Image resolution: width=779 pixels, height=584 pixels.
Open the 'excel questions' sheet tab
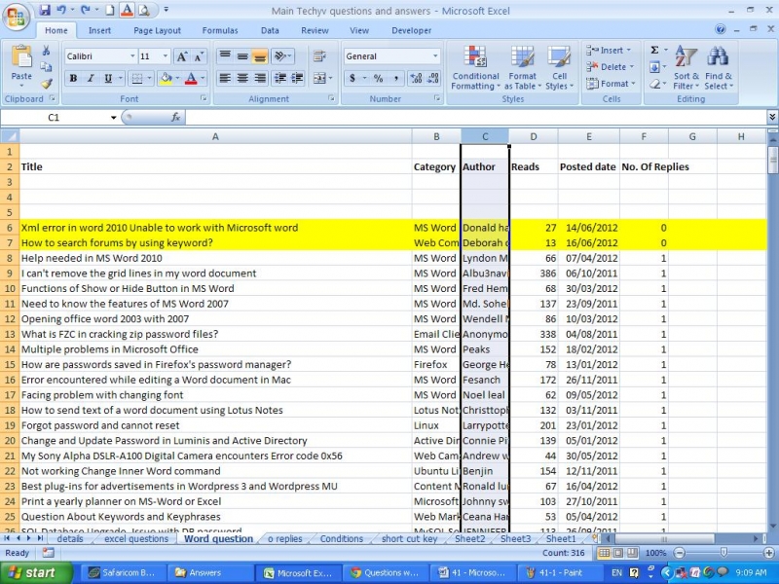click(135, 538)
